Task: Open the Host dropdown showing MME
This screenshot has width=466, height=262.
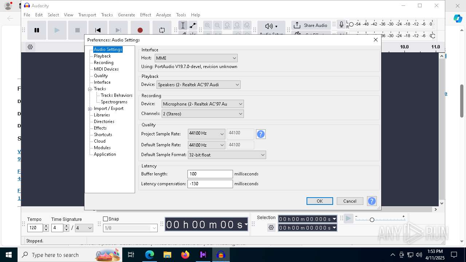Action: coord(196,58)
